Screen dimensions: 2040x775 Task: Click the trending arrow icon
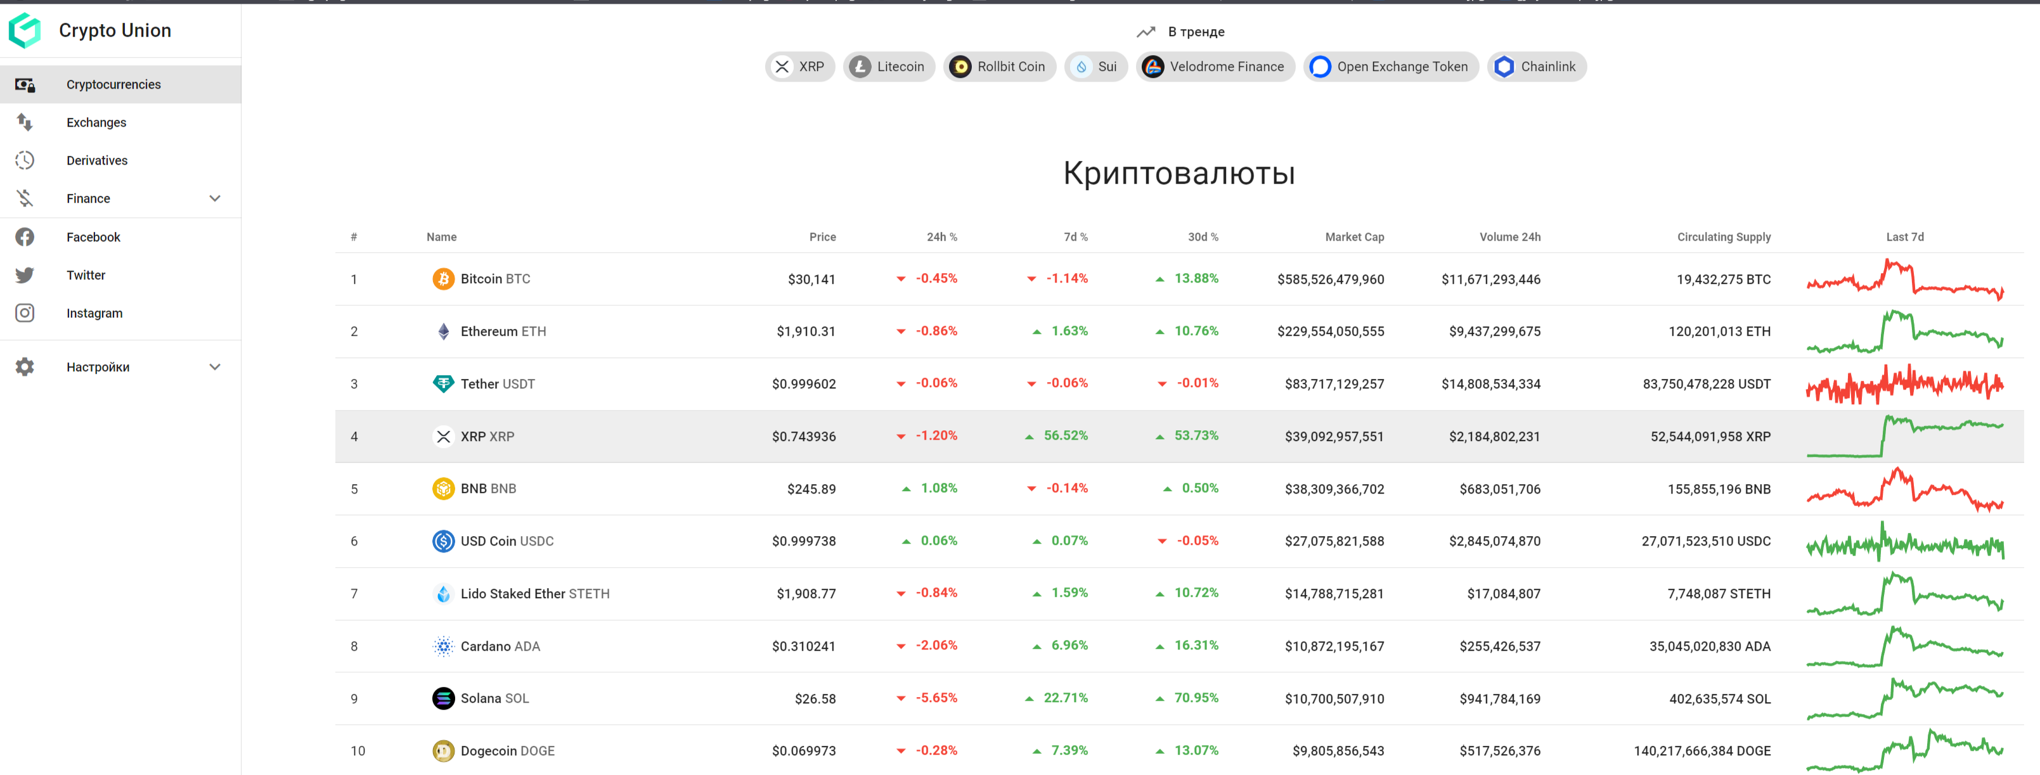click(x=1146, y=32)
